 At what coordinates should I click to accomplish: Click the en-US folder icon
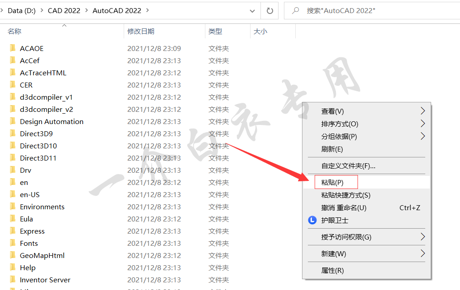13,194
